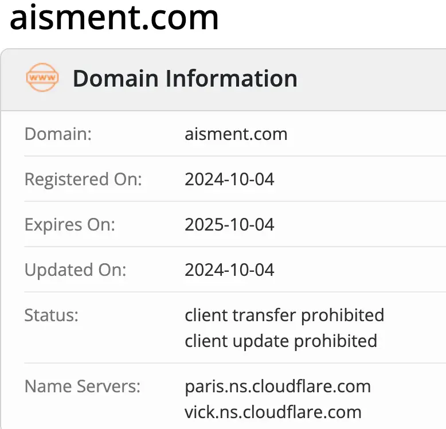This screenshot has height=429, width=446.
Task: Click the aisment.com page title
Action: (x=114, y=18)
